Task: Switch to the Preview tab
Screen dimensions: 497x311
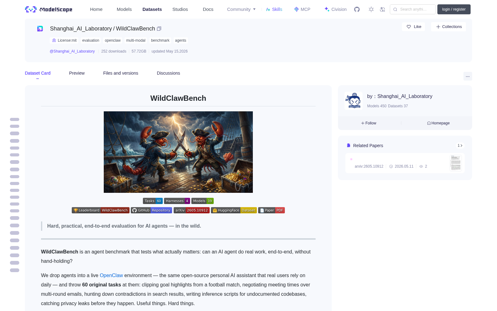Action: pos(77,73)
